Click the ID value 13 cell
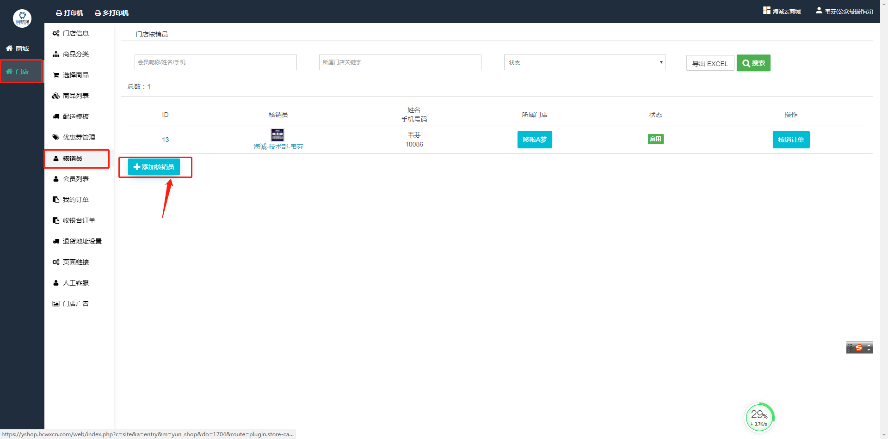 tap(165, 140)
